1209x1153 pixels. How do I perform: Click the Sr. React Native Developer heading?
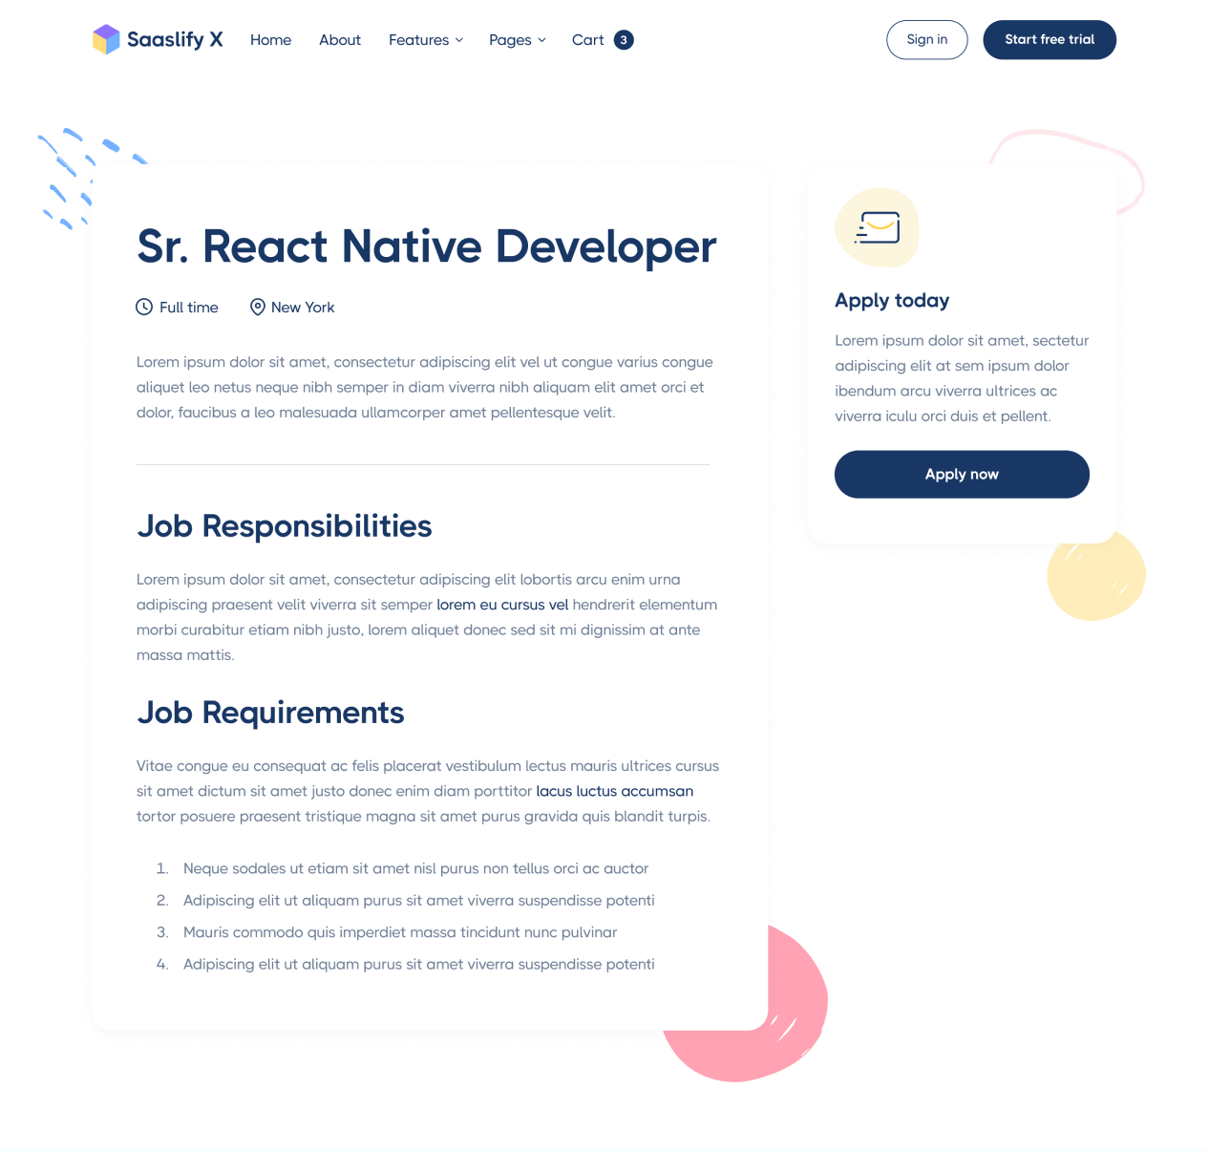(426, 246)
